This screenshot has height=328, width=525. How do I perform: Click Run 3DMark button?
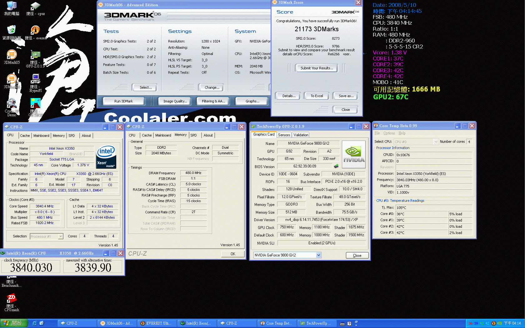(x=123, y=101)
